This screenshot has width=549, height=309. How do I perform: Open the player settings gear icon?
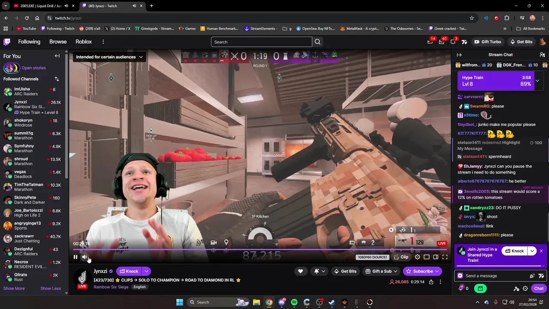(x=417, y=257)
